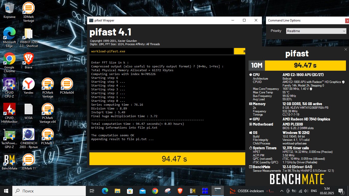The image size is (349, 196).
Task: Open the 3DMark Vantage desktop shortcut
Action: (x=29, y=12)
